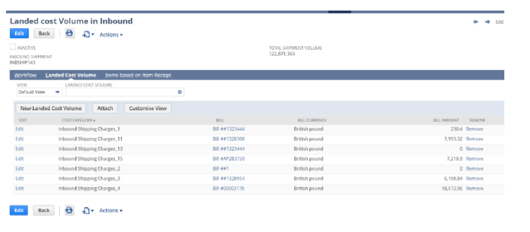The image size is (530, 232).
Task: Open the top new-document icon menu
Action: [88, 34]
